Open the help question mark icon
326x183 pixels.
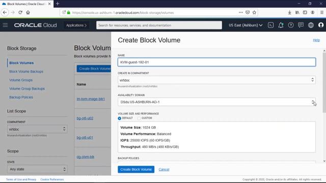click(x=291, y=25)
